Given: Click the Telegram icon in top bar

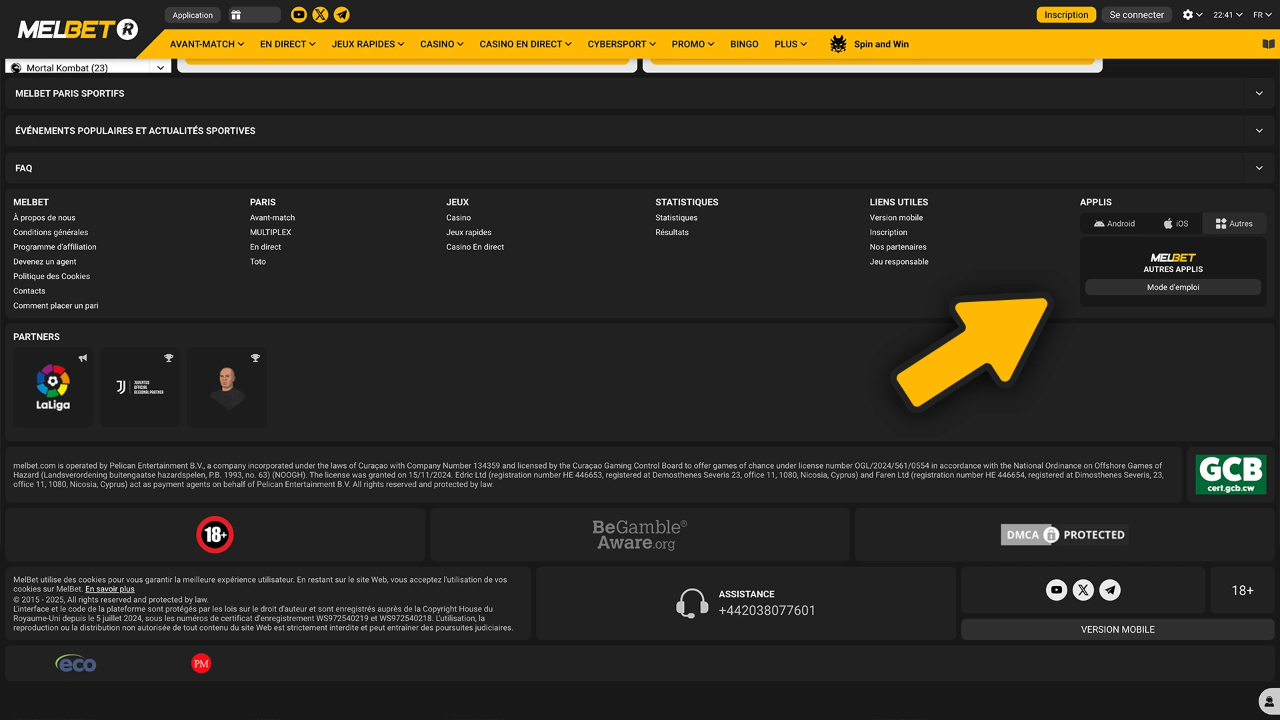Looking at the screenshot, I should pyautogui.click(x=341, y=15).
